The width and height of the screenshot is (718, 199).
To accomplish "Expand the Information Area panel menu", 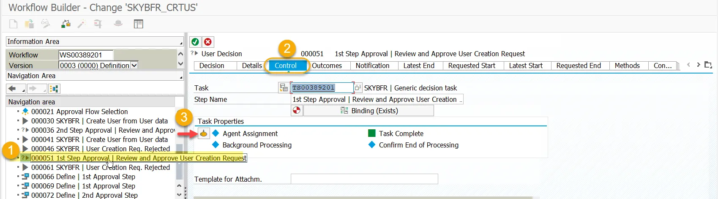I will pos(181,43).
